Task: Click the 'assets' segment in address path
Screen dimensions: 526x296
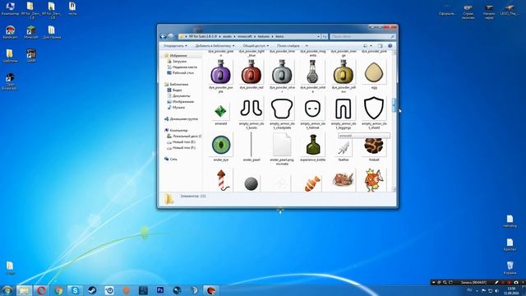Action: [228, 36]
